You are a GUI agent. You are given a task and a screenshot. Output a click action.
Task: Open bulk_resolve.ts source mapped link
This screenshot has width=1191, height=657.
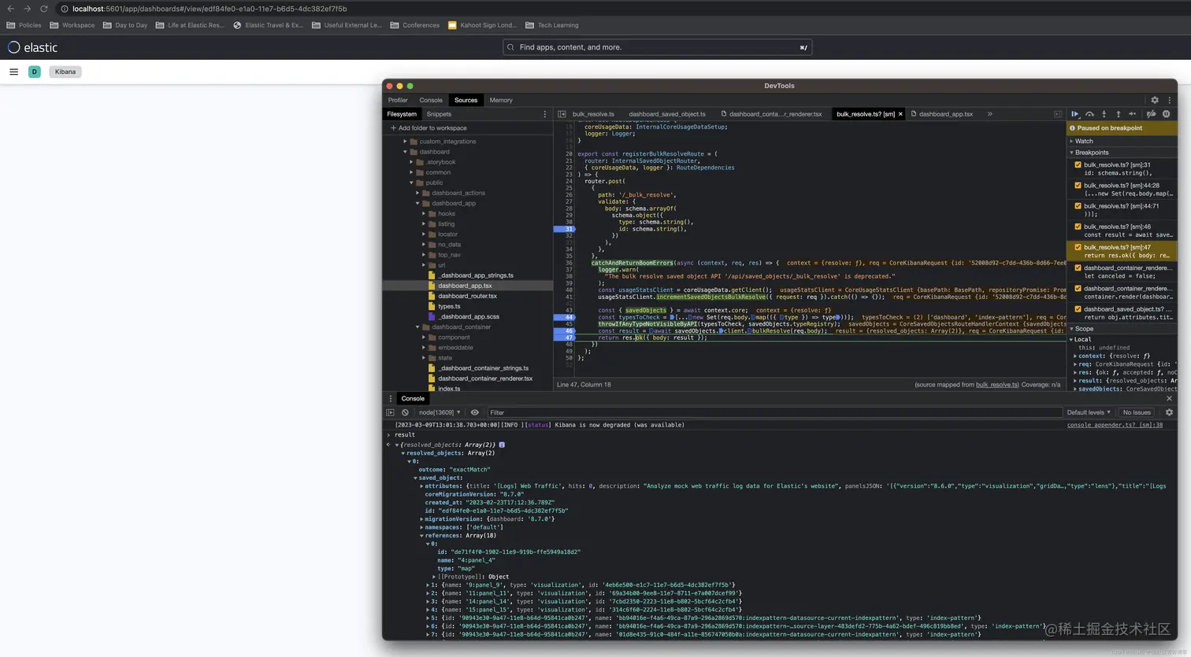(x=996, y=385)
